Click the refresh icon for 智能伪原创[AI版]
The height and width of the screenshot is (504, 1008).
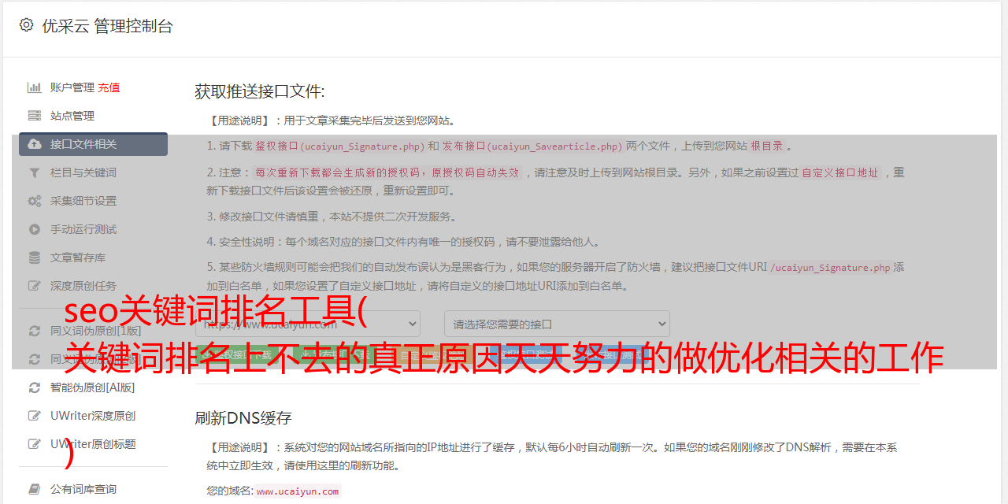tap(35, 387)
